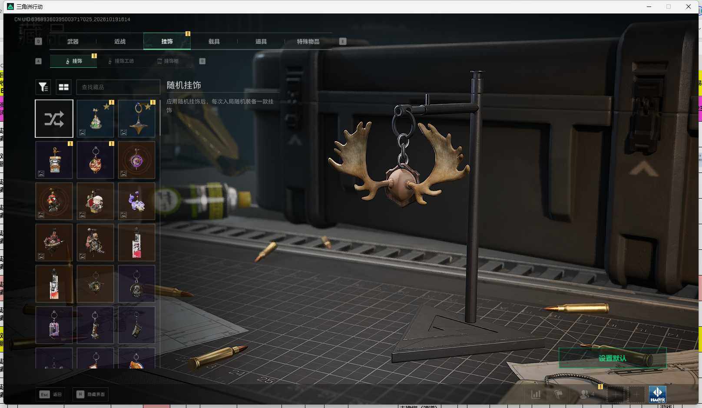Select the 挂饰 sub-tab
Screen dimensions: 702x408
pyautogui.click(x=73, y=61)
